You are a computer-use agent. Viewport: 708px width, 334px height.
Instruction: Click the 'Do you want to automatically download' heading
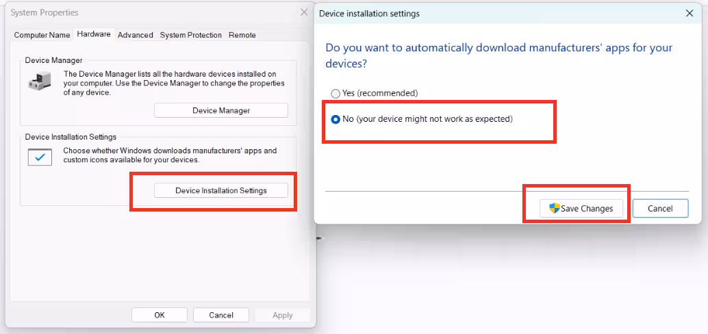coord(499,55)
